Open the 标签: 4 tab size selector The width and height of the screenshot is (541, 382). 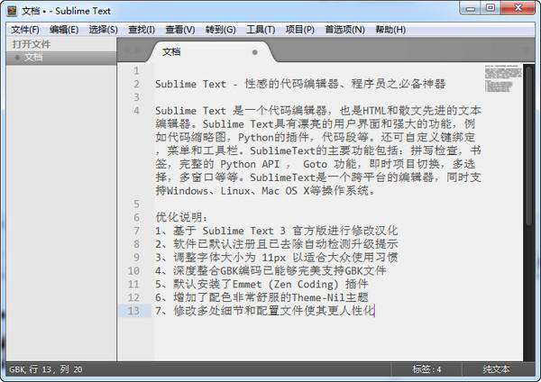coord(426,369)
